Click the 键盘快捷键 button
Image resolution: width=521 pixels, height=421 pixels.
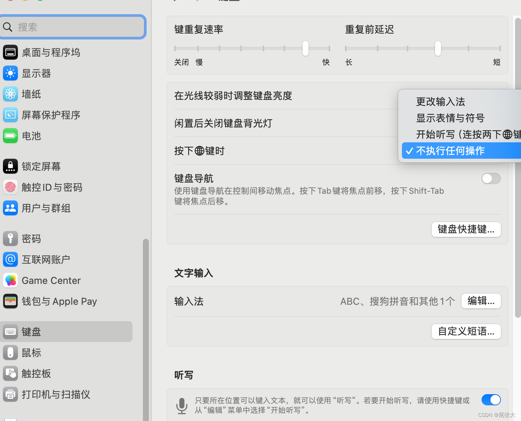pos(466,229)
